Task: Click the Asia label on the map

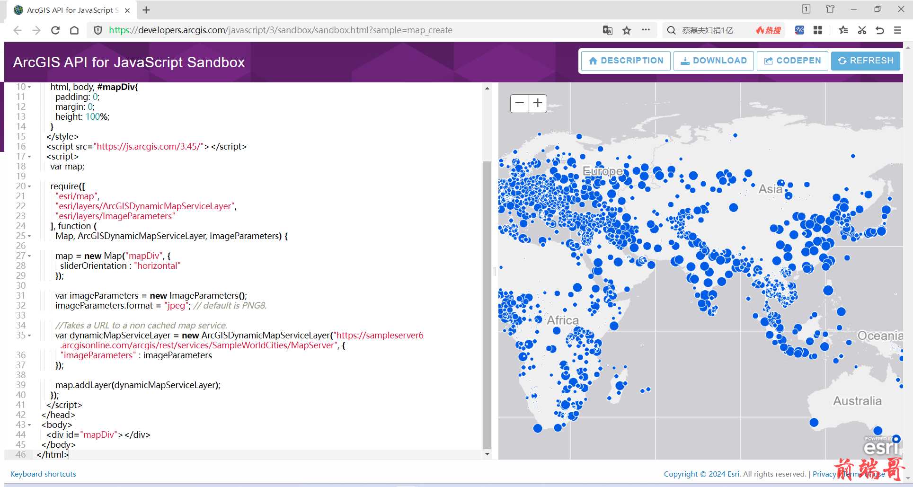Action: point(770,189)
